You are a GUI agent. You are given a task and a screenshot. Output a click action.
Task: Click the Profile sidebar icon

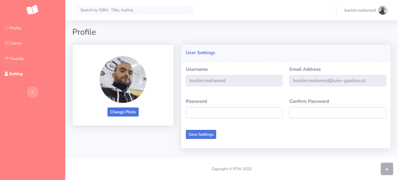tap(7, 28)
